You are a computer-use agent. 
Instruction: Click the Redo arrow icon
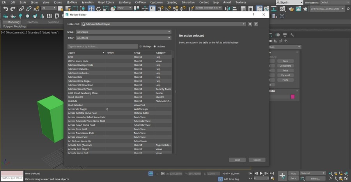(13, 8)
